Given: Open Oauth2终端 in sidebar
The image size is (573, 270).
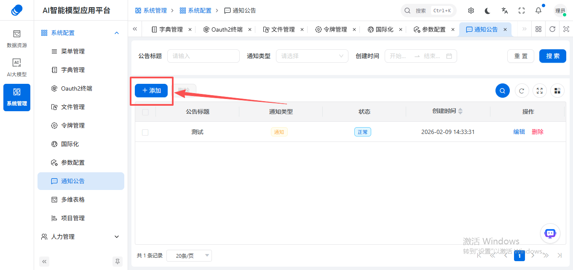Looking at the screenshot, I should point(81,88).
